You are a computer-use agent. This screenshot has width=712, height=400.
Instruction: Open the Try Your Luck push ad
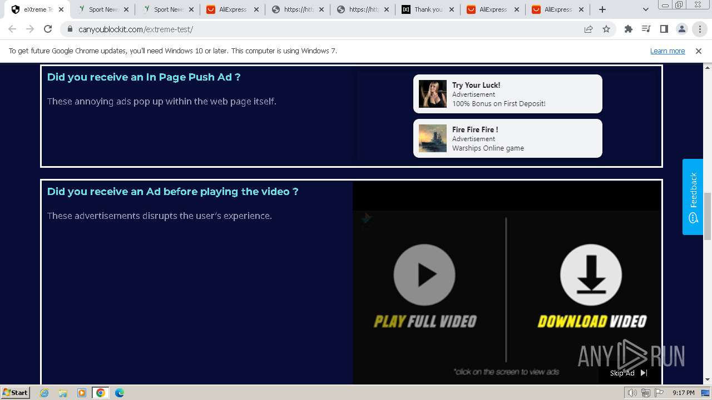(x=507, y=94)
